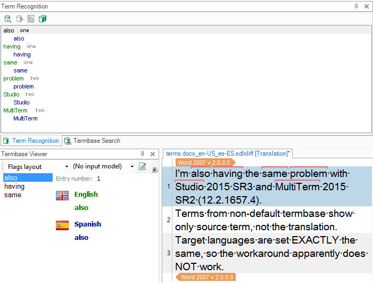The width and height of the screenshot is (373, 283).
Task: Click the top Word 2007 v 2.0.0.0 tag
Action: [x=205, y=163]
